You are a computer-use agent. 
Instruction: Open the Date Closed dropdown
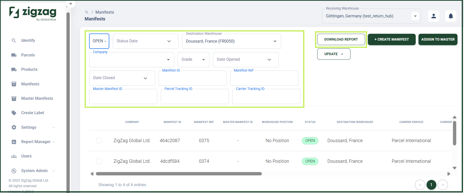coord(122,78)
